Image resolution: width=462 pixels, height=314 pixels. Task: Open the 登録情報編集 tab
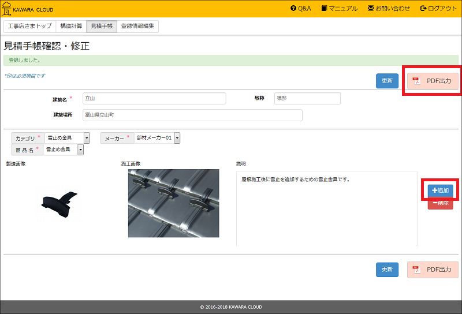click(137, 27)
